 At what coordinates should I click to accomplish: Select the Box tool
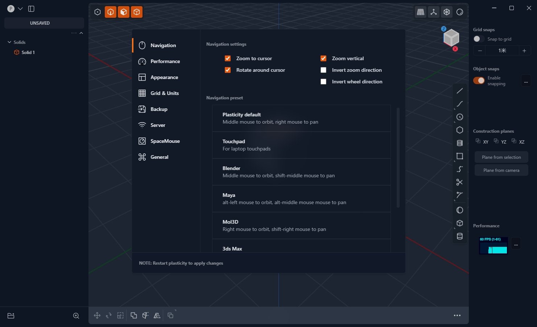pos(460,223)
